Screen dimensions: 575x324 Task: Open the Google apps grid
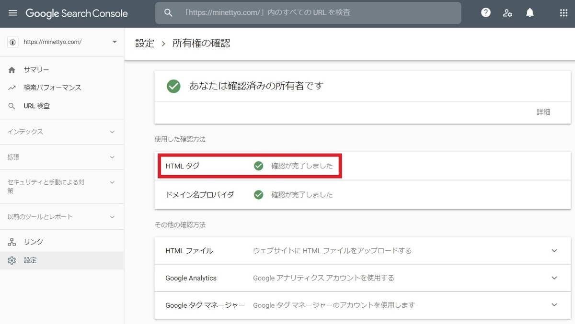(563, 13)
